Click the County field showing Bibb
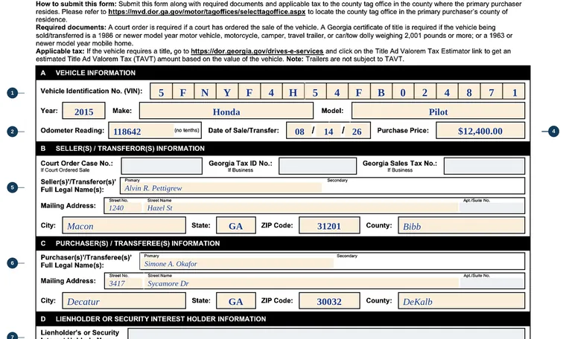Viewport: 566px width, 339px height. [x=461, y=225]
